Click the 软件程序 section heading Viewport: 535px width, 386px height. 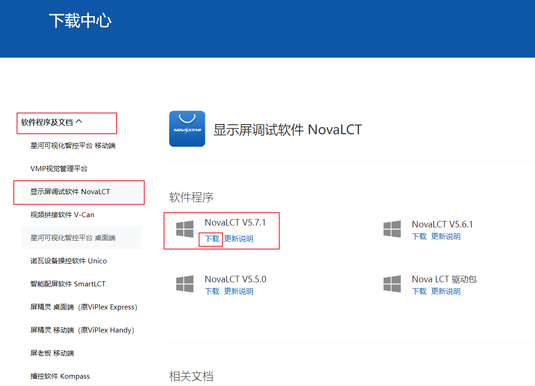click(x=191, y=197)
